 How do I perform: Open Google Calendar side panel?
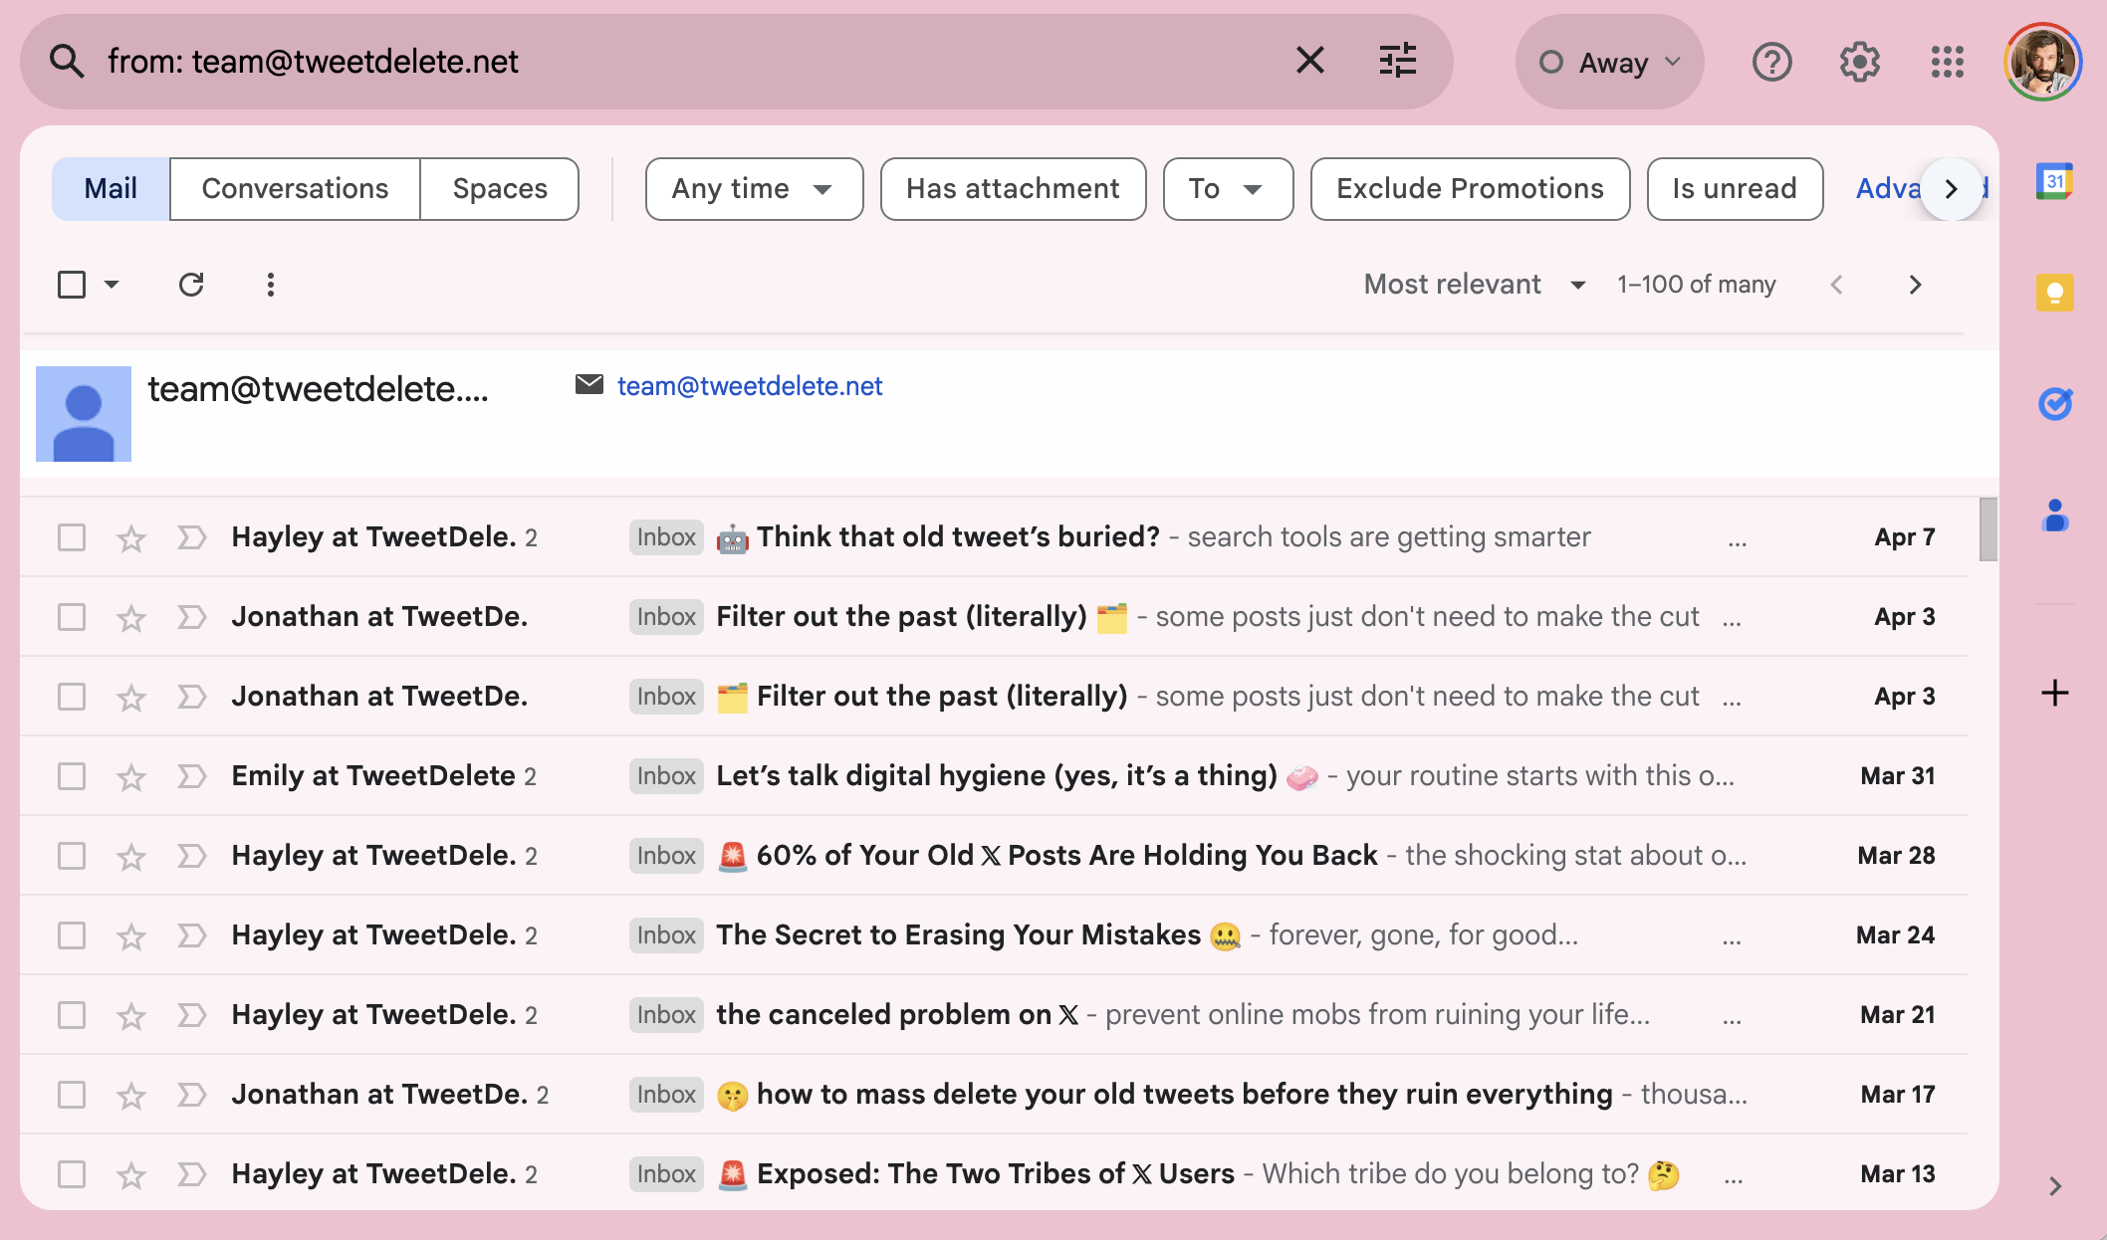(x=2054, y=182)
